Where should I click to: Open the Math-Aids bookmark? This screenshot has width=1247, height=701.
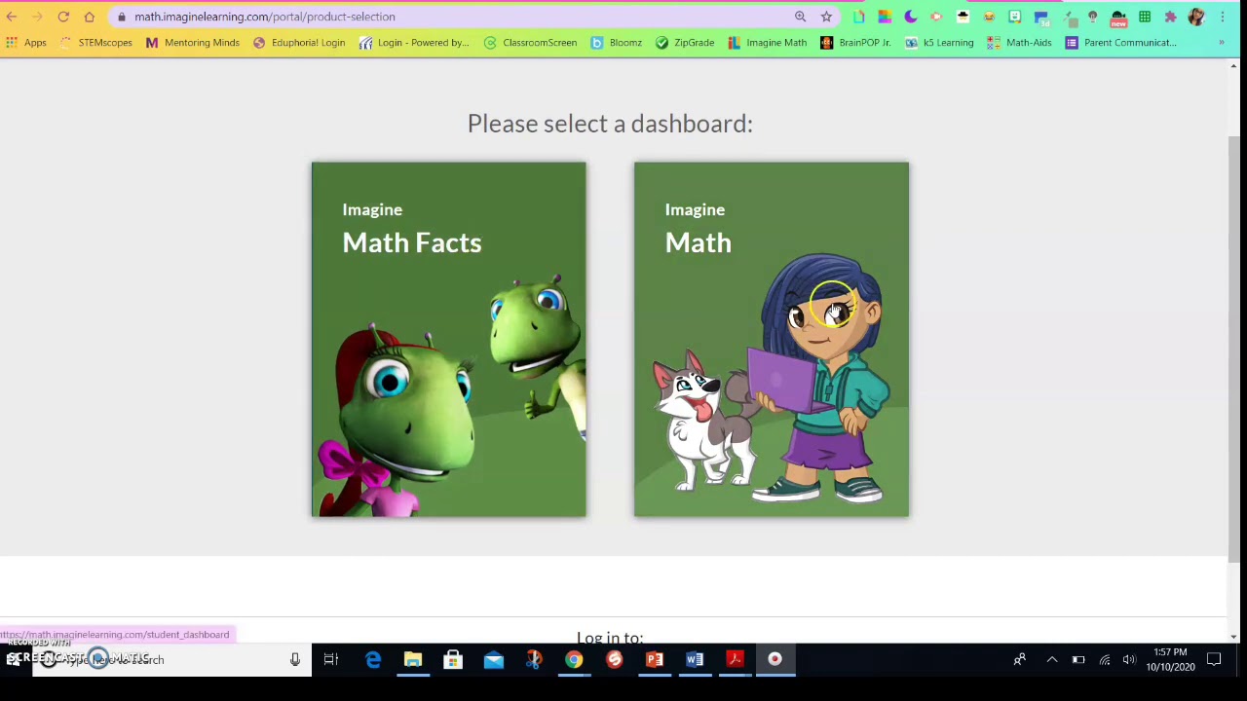point(1019,43)
